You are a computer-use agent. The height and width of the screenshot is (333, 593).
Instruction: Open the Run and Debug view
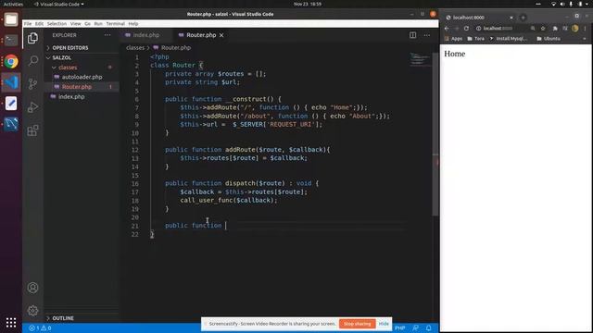[x=33, y=107]
